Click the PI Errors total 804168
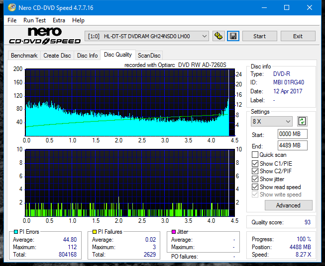 coord(68,255)
